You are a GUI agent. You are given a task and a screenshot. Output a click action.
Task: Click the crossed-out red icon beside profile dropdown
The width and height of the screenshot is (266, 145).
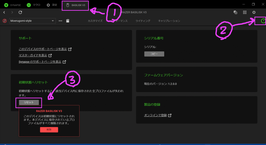5,21
